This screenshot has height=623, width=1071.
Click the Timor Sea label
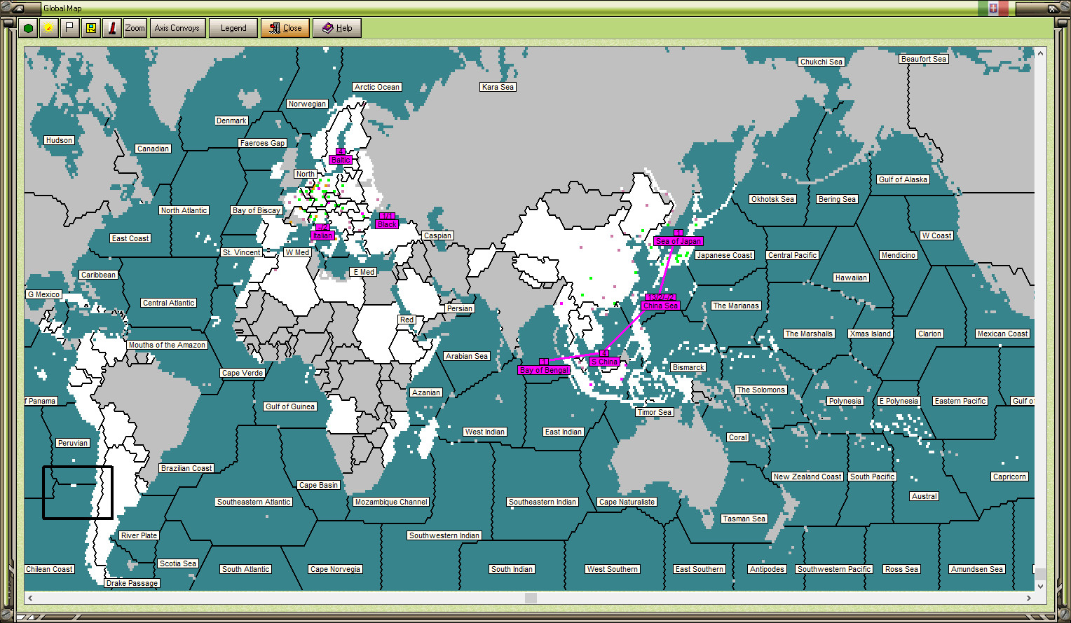(655, 412)
